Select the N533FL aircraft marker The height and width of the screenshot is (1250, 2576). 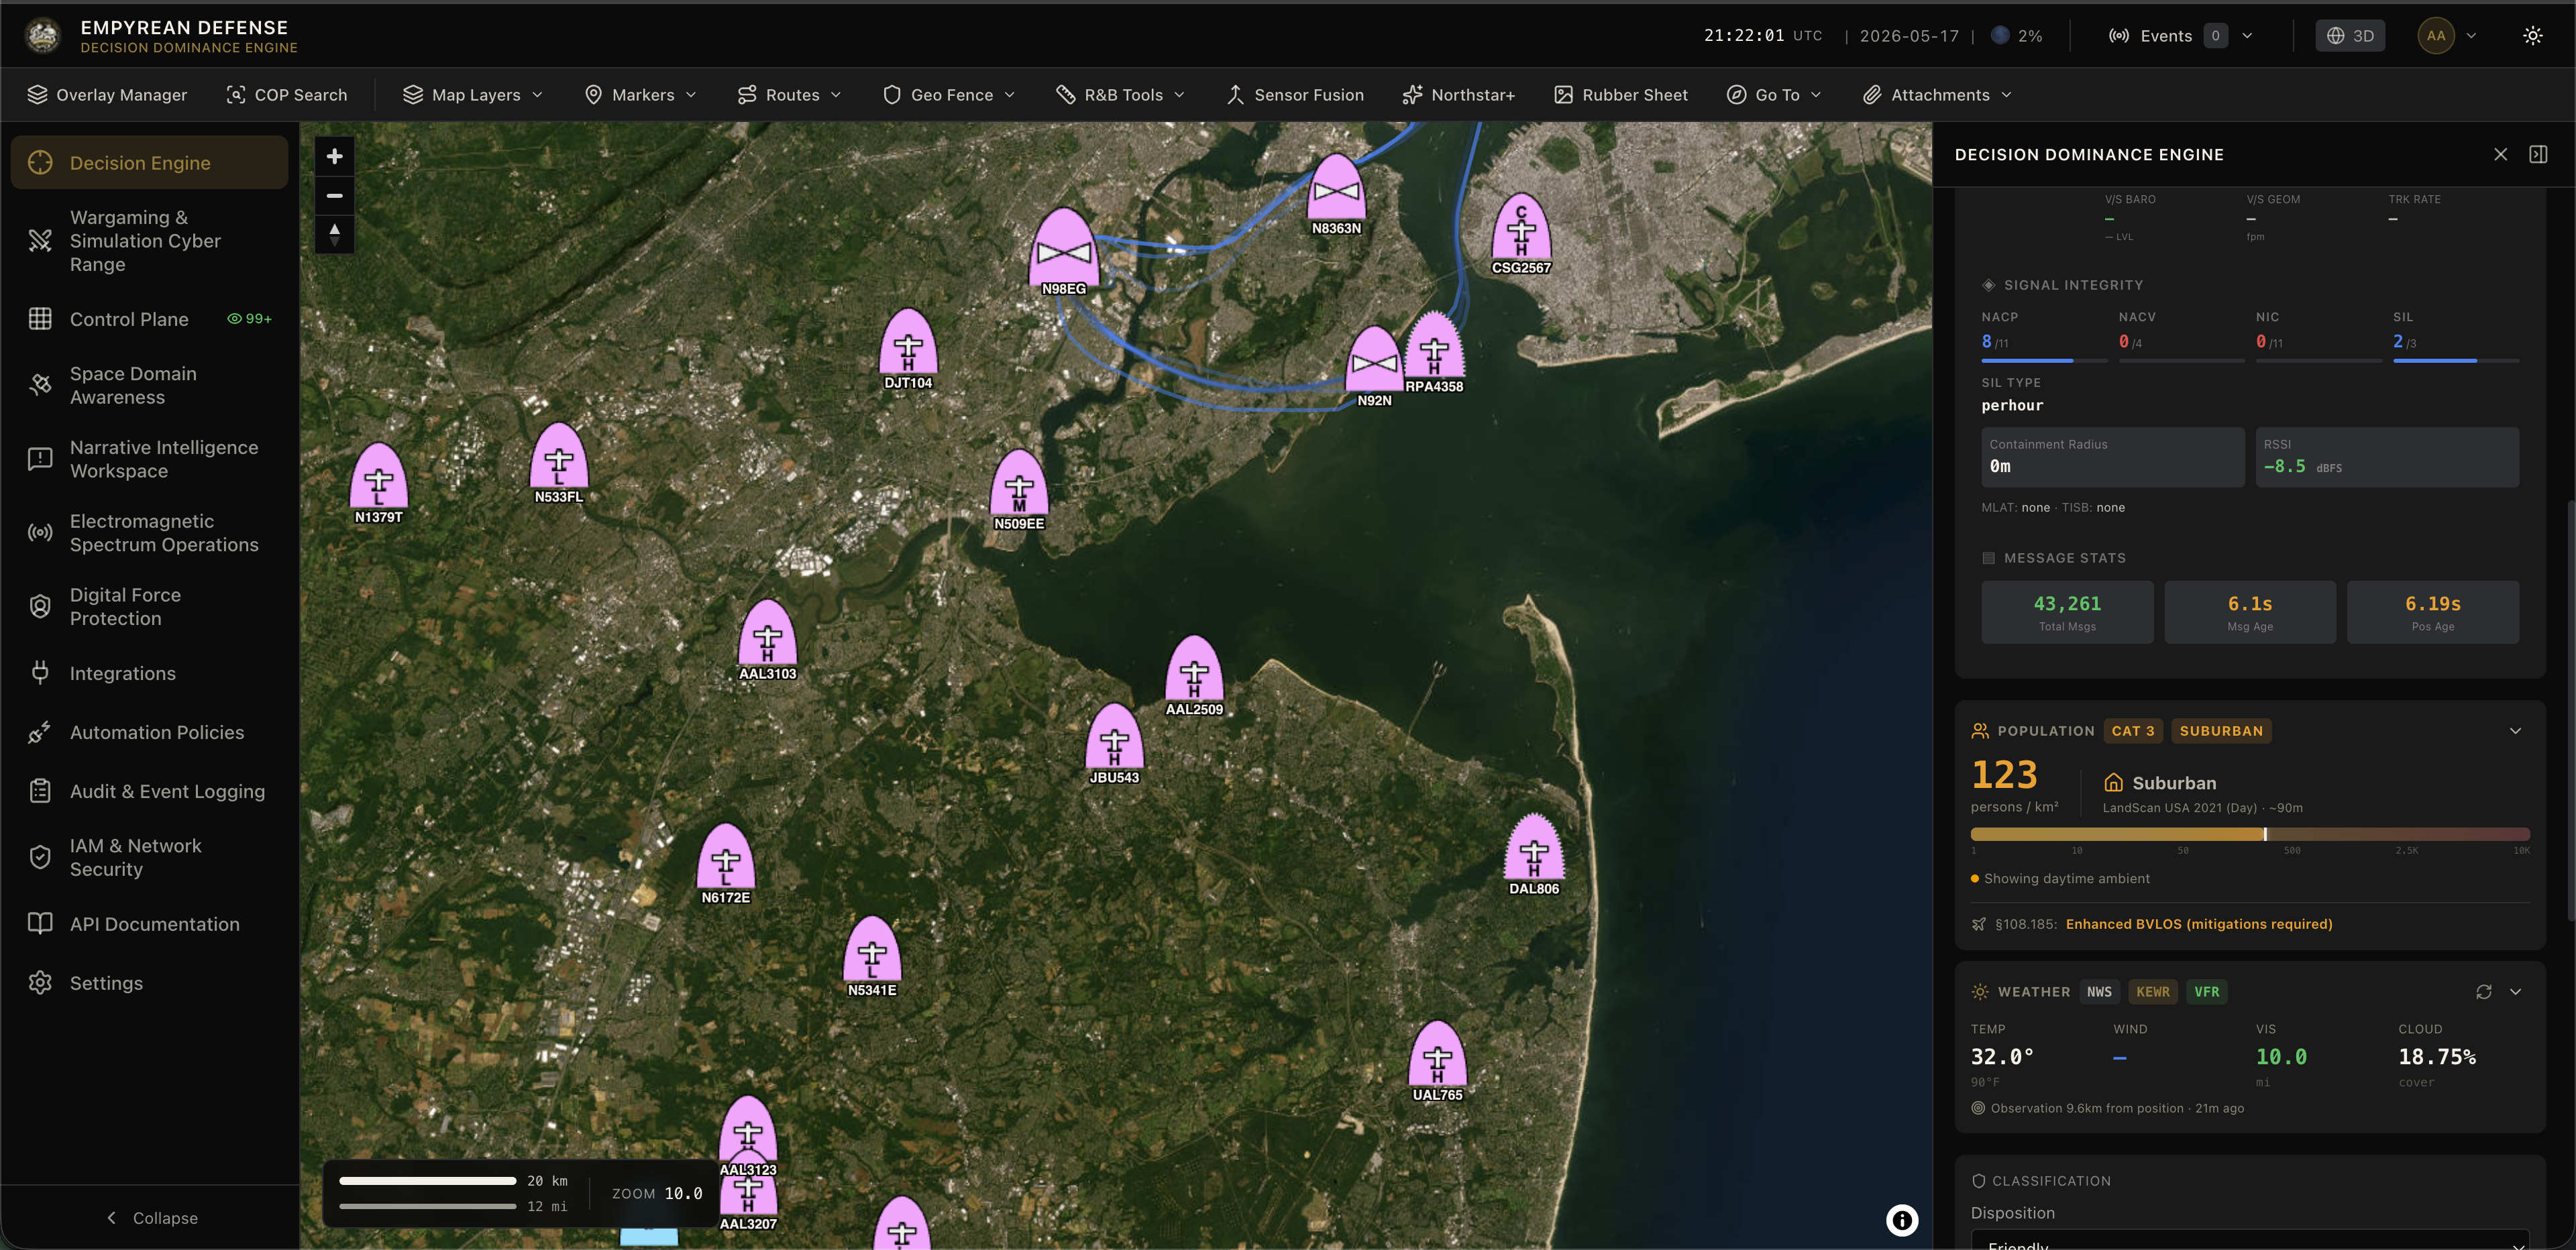(x=558, y=461)
